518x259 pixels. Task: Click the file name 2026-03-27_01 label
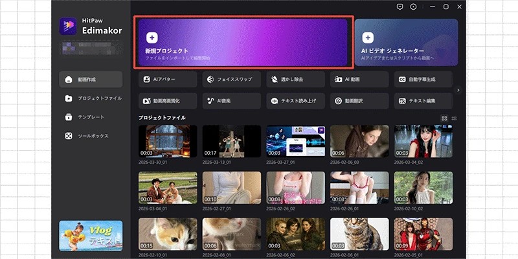tap(280, 163)
